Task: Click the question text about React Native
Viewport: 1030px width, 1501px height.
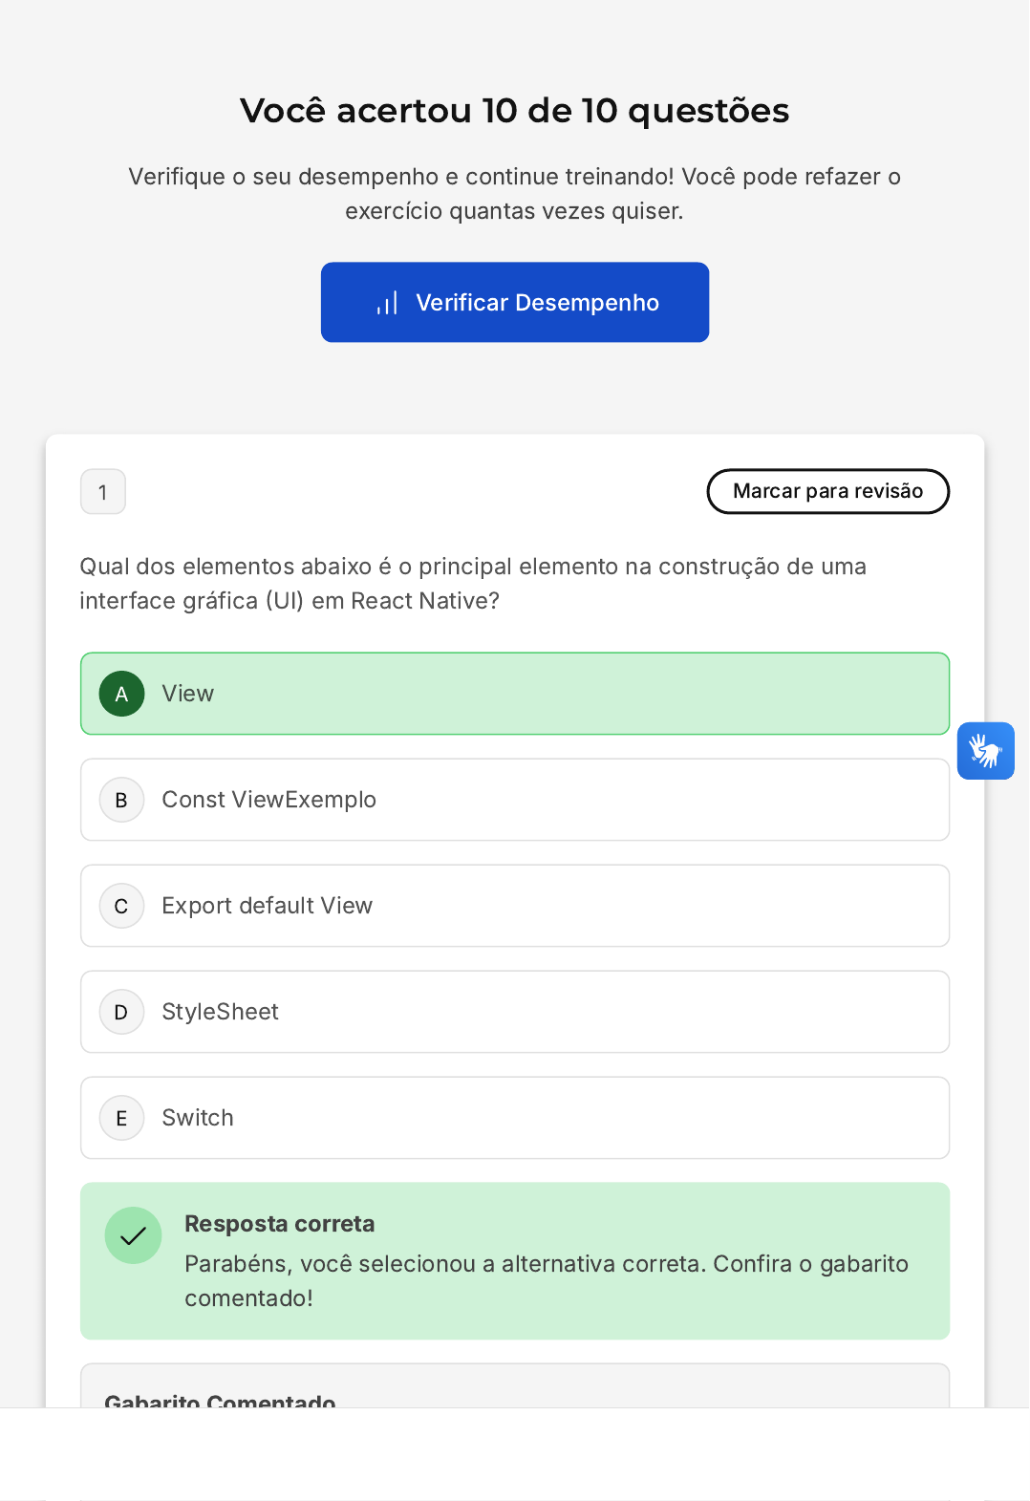Action: click(472, 583)
